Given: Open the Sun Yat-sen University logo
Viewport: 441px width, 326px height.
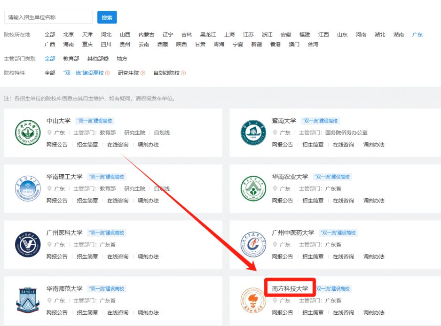Looking at the screenshot, I should (x=28, y=132).
